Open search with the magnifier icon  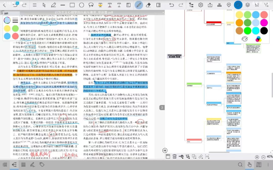[240, 164]
